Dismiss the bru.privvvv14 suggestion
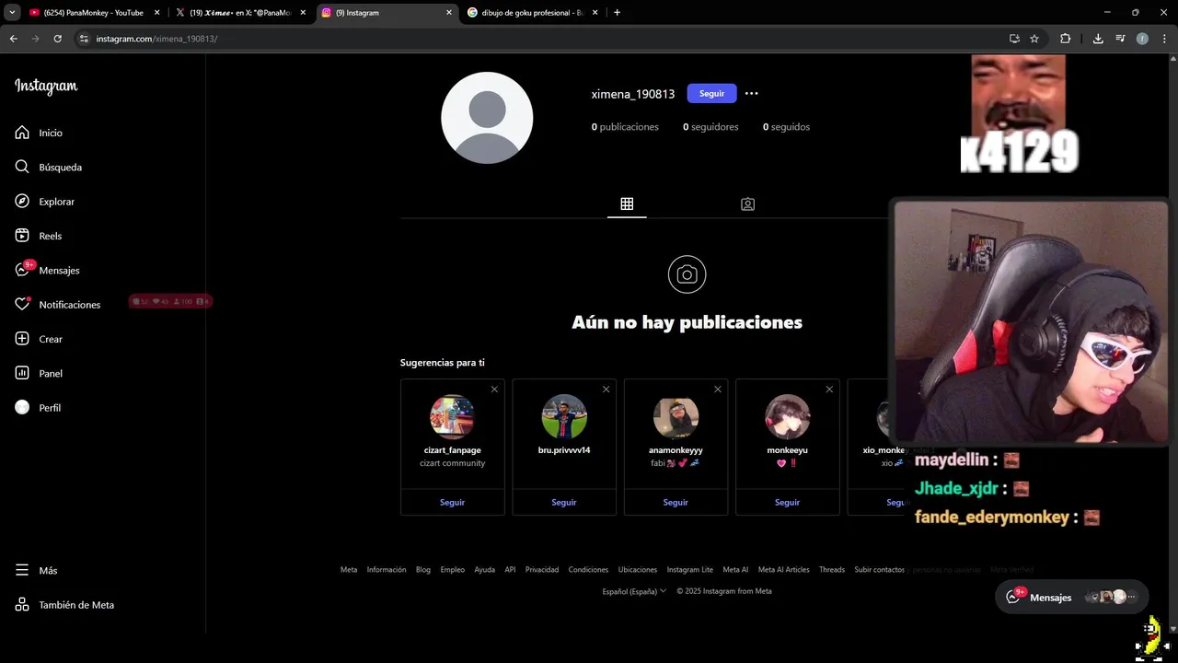1178x663 pixels. [606, 389]
